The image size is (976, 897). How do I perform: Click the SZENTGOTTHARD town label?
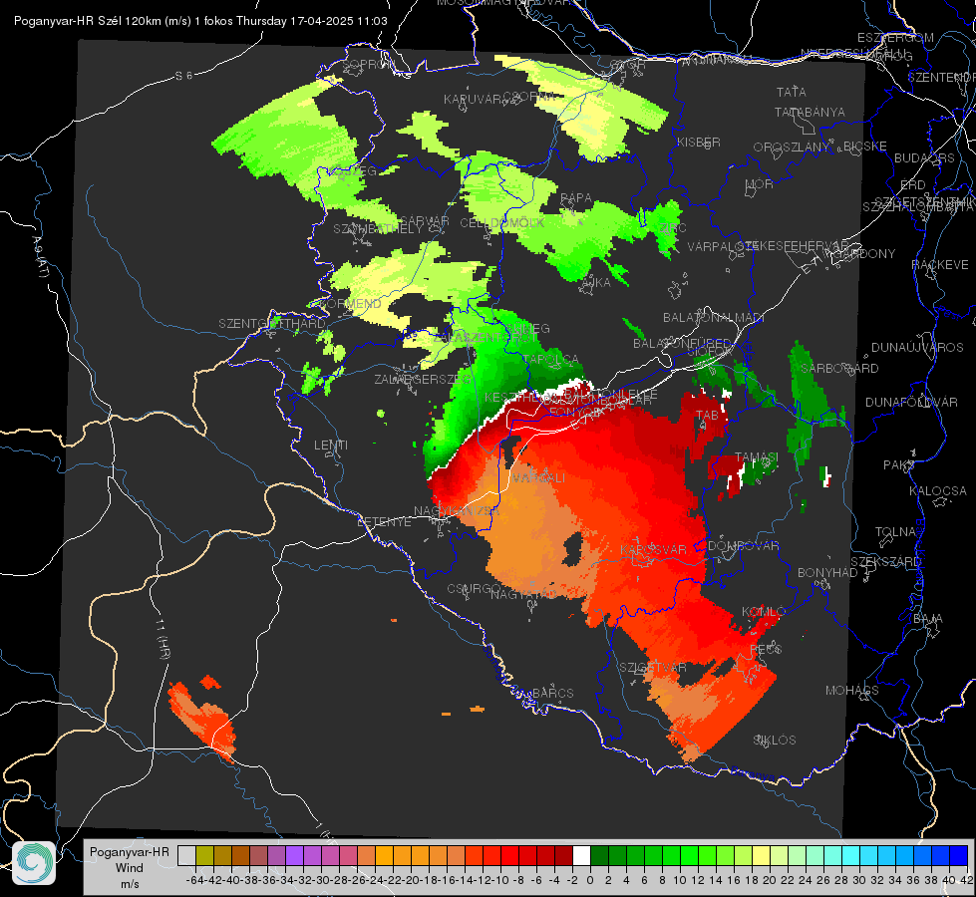[272, 324]
